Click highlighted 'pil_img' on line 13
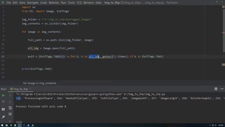The width and height of the screenshot is (225, 127). click(x=94, y=56)
